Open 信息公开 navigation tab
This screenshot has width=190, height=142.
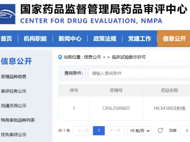point(174,39)
